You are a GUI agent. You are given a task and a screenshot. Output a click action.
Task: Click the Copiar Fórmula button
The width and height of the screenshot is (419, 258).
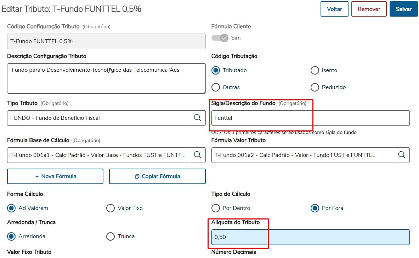coord(157,176)
